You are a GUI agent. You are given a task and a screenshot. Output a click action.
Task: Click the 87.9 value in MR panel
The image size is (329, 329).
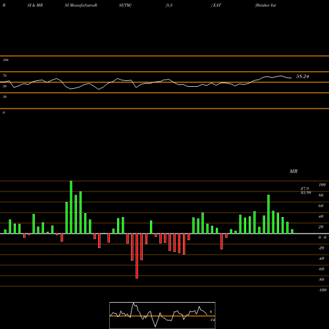pyautogui.click(x=305, y=189)
